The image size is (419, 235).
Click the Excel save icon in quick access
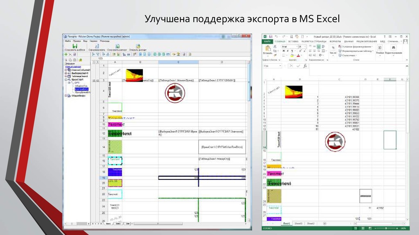[x=271, y=36]
